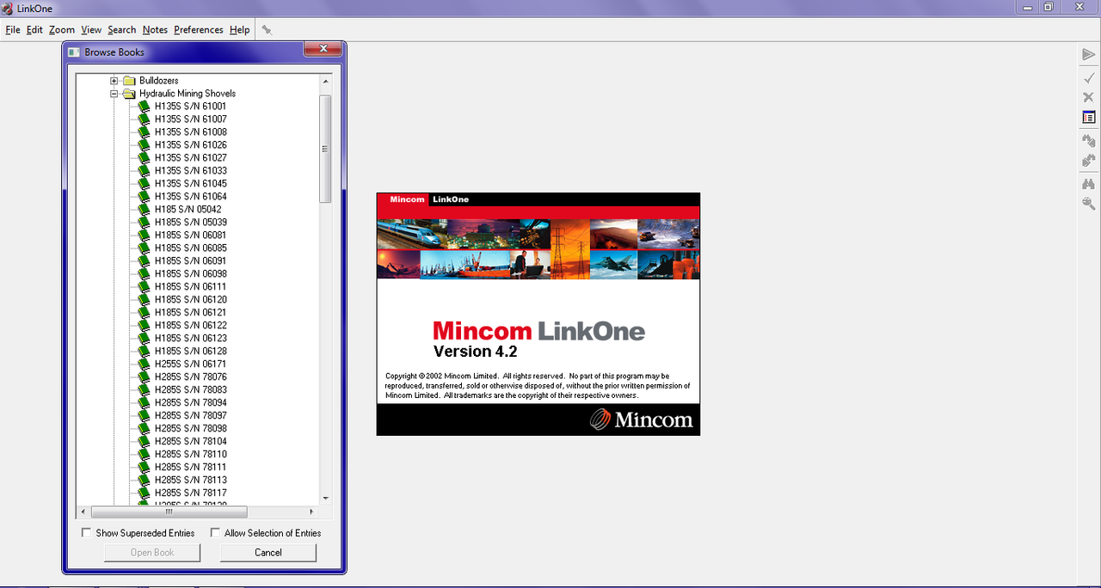
Task: Open the Notes menu
Action: [155, 29]
